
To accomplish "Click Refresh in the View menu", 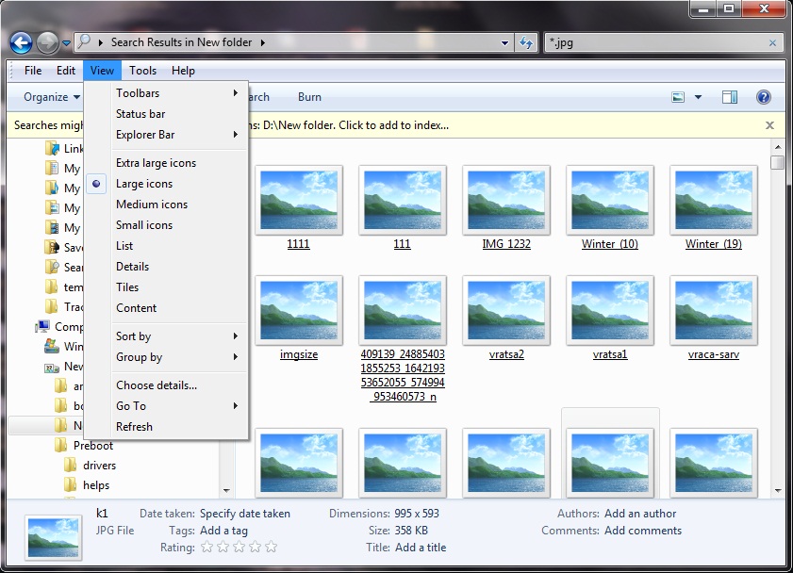I will point(134,427).
